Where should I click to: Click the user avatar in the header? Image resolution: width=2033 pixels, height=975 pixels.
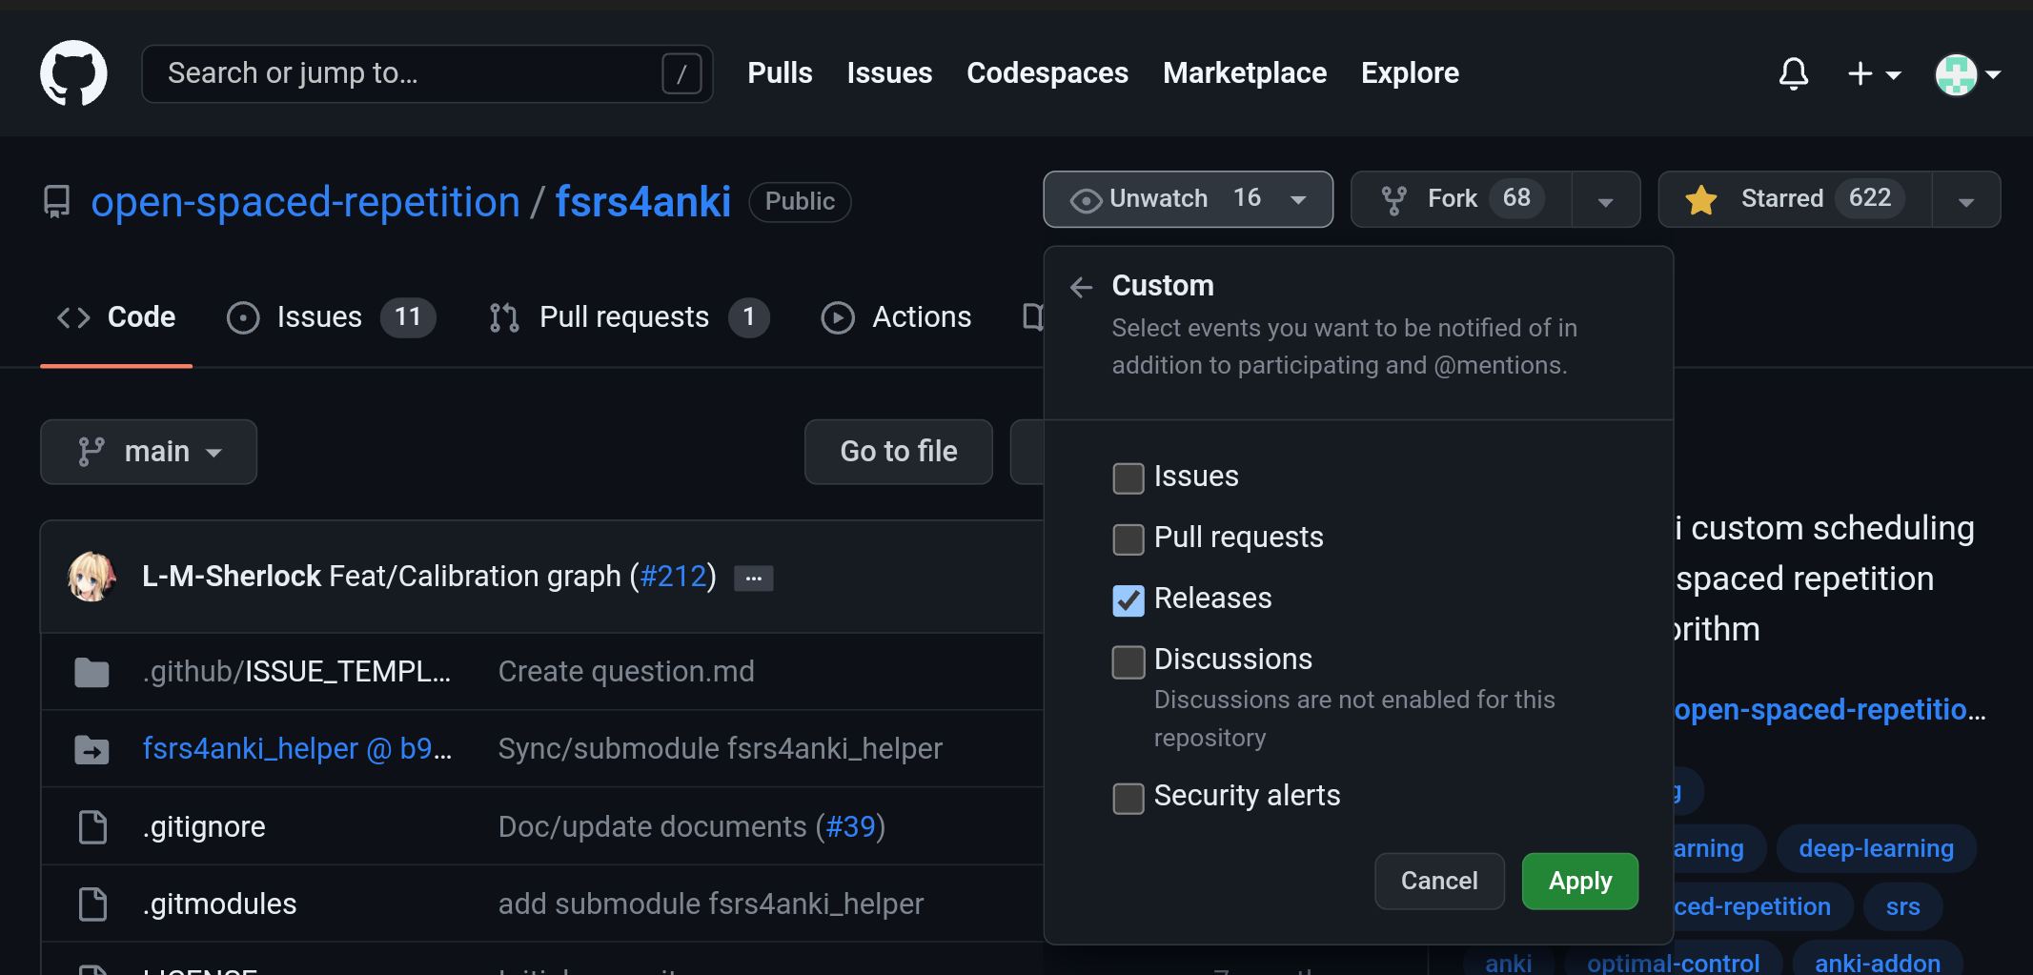pyautogui.click(x=1955, y=73)
